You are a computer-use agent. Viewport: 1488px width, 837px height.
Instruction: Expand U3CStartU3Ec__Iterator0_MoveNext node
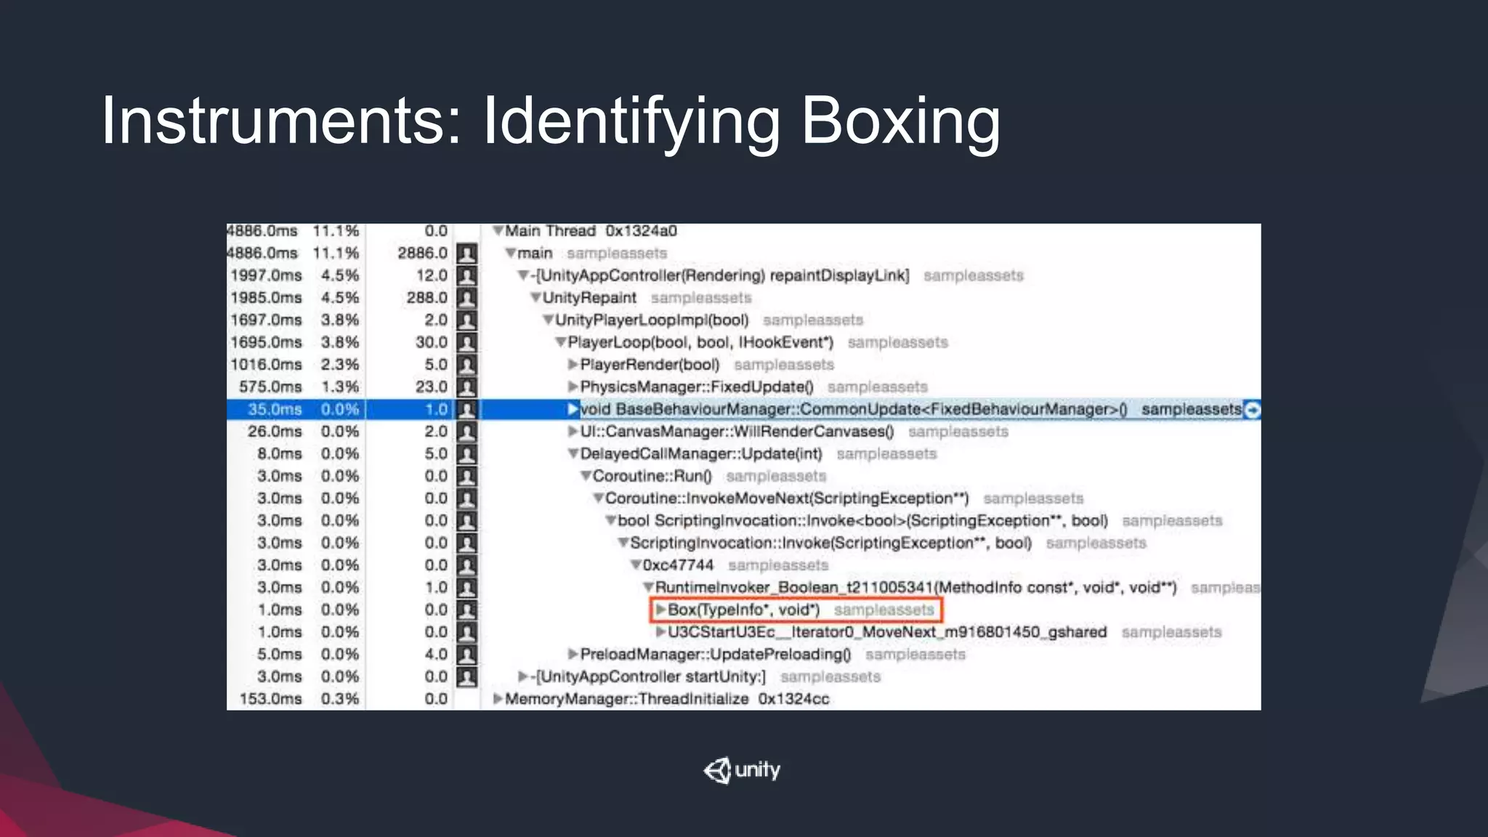point(661,632)
